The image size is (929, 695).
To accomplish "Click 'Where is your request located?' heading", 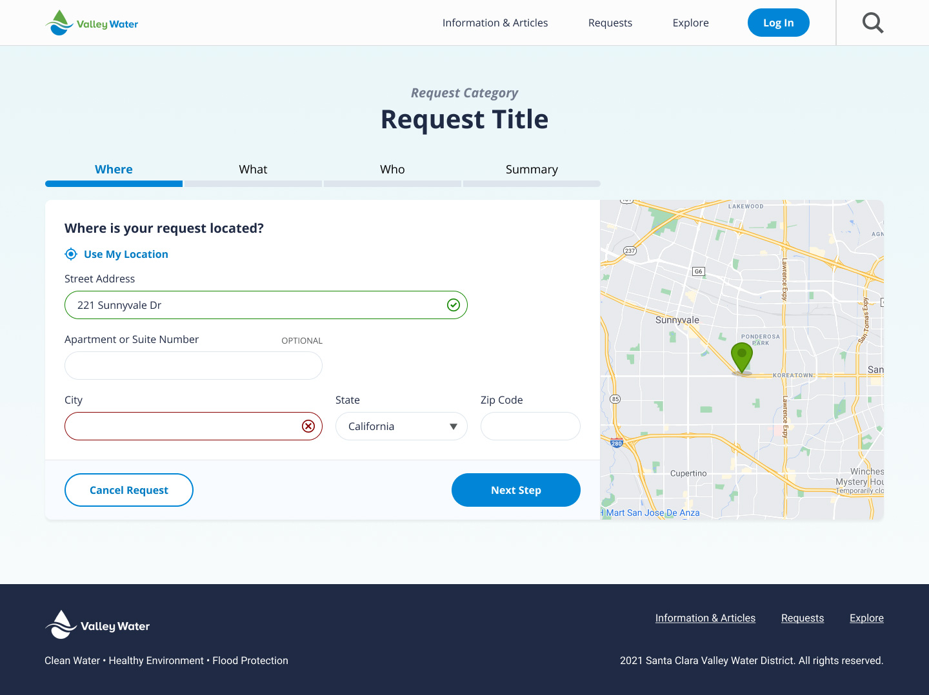I will tap(164, 228).
